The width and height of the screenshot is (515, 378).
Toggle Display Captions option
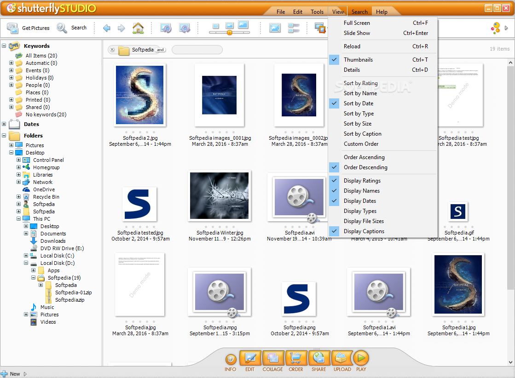pos(383,231)
